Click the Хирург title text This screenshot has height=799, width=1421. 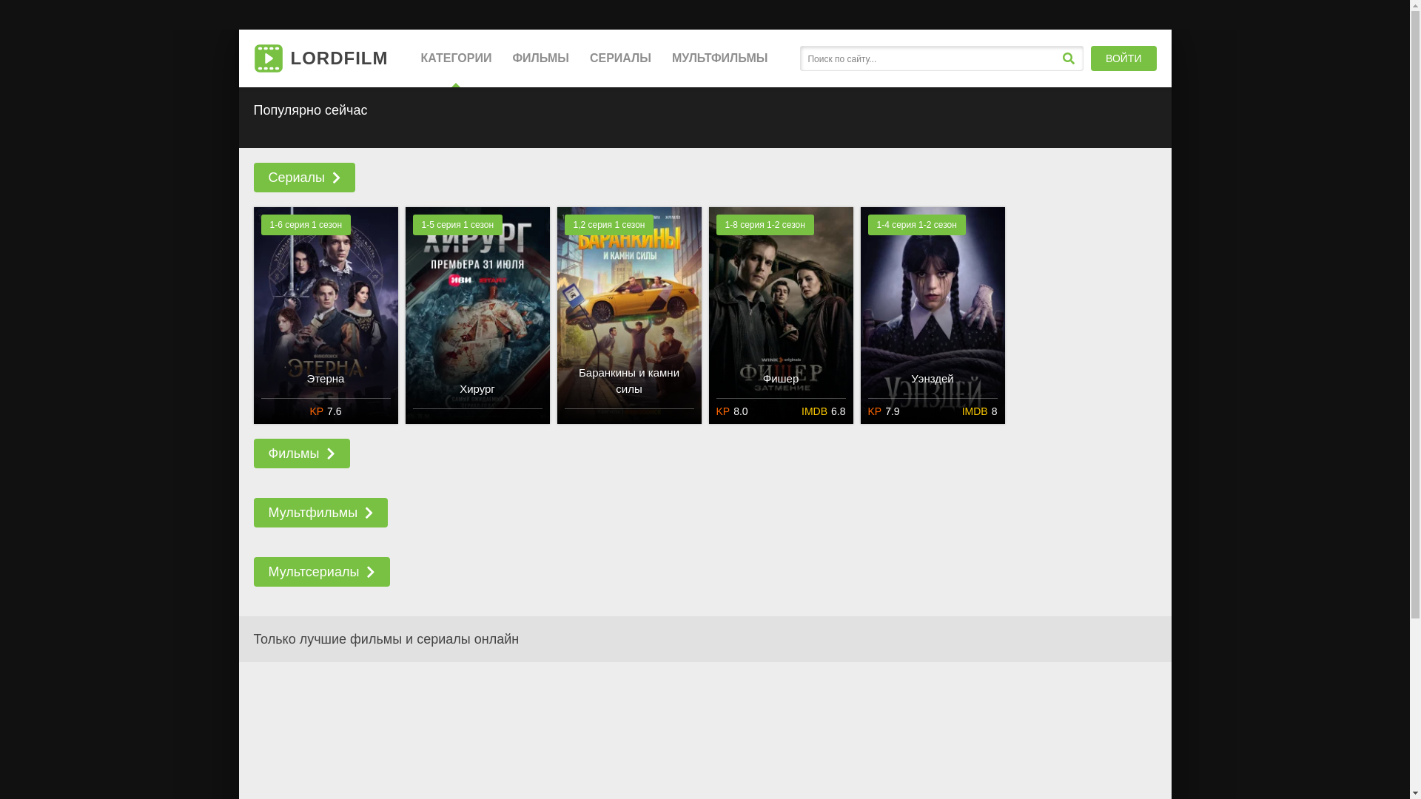coord(477,389)
